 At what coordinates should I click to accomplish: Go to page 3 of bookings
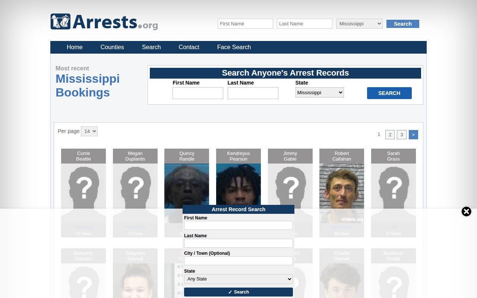pyautogui.click(x=402, y=134)
